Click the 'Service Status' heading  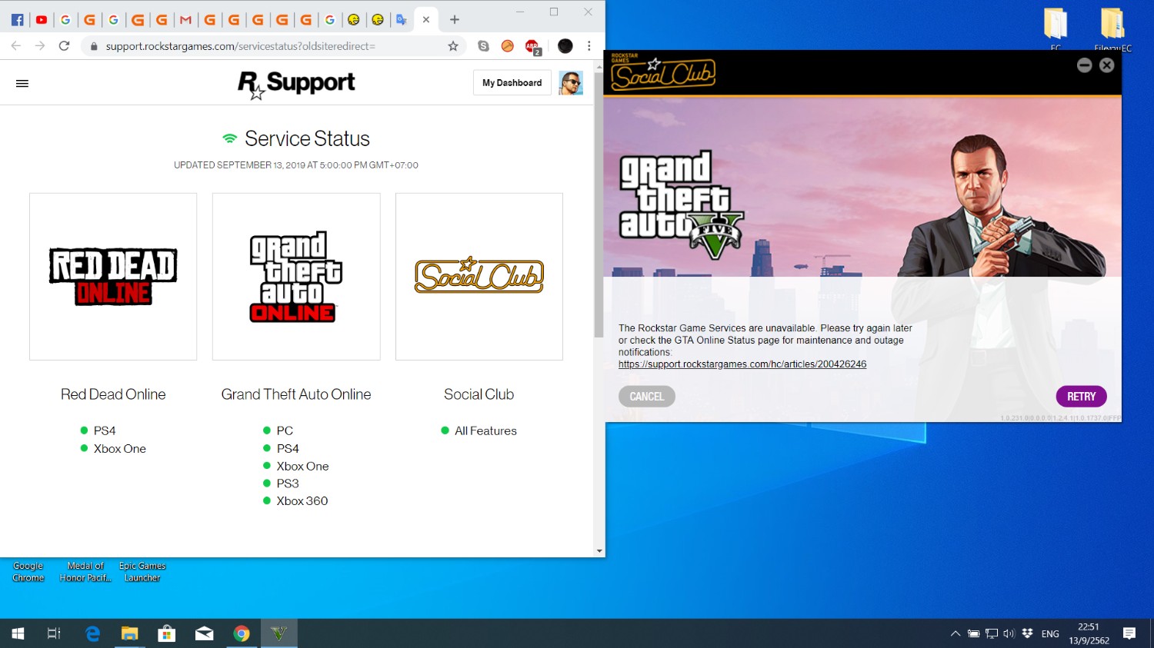(307, 138)
